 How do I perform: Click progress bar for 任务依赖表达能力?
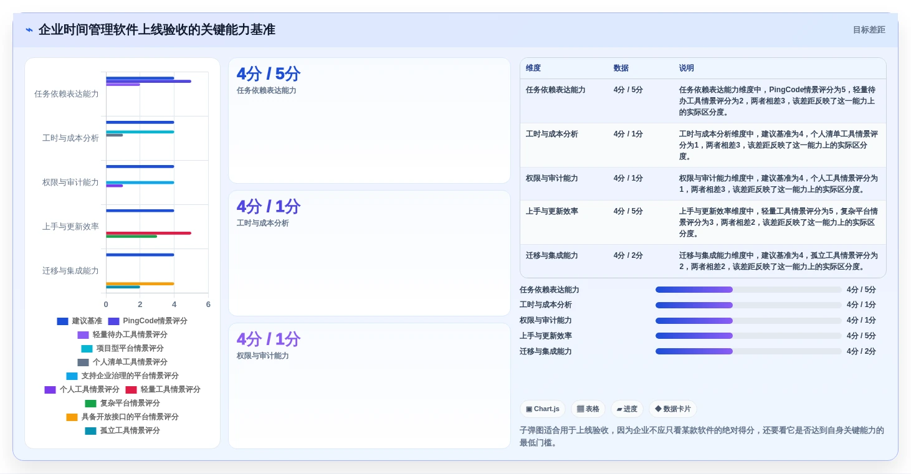click(x=748, y=290)
